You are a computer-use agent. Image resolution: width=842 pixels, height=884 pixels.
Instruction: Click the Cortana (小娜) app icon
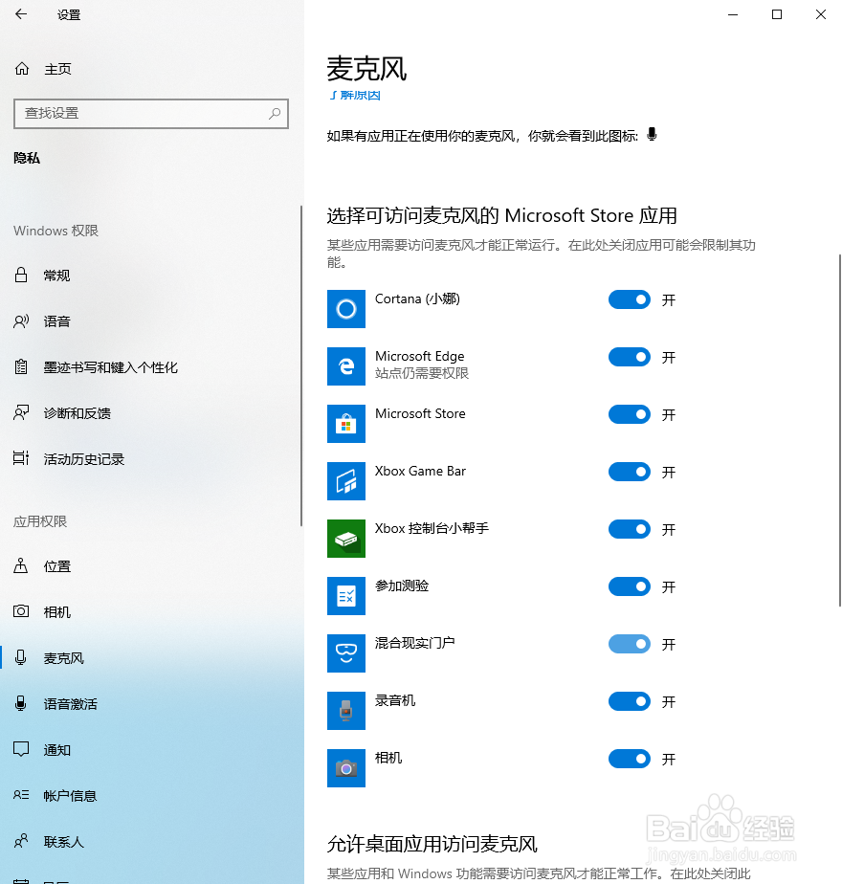click(x=345, y=309)
